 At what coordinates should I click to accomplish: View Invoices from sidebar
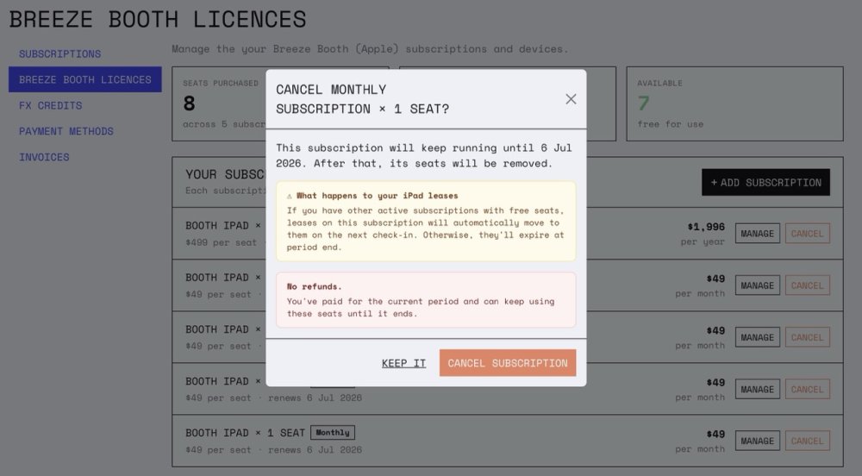[44, 157]
